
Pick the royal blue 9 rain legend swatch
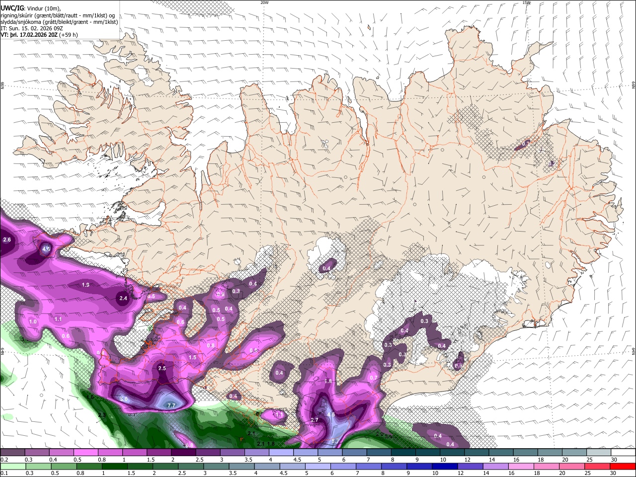click(x=420, y=466)
